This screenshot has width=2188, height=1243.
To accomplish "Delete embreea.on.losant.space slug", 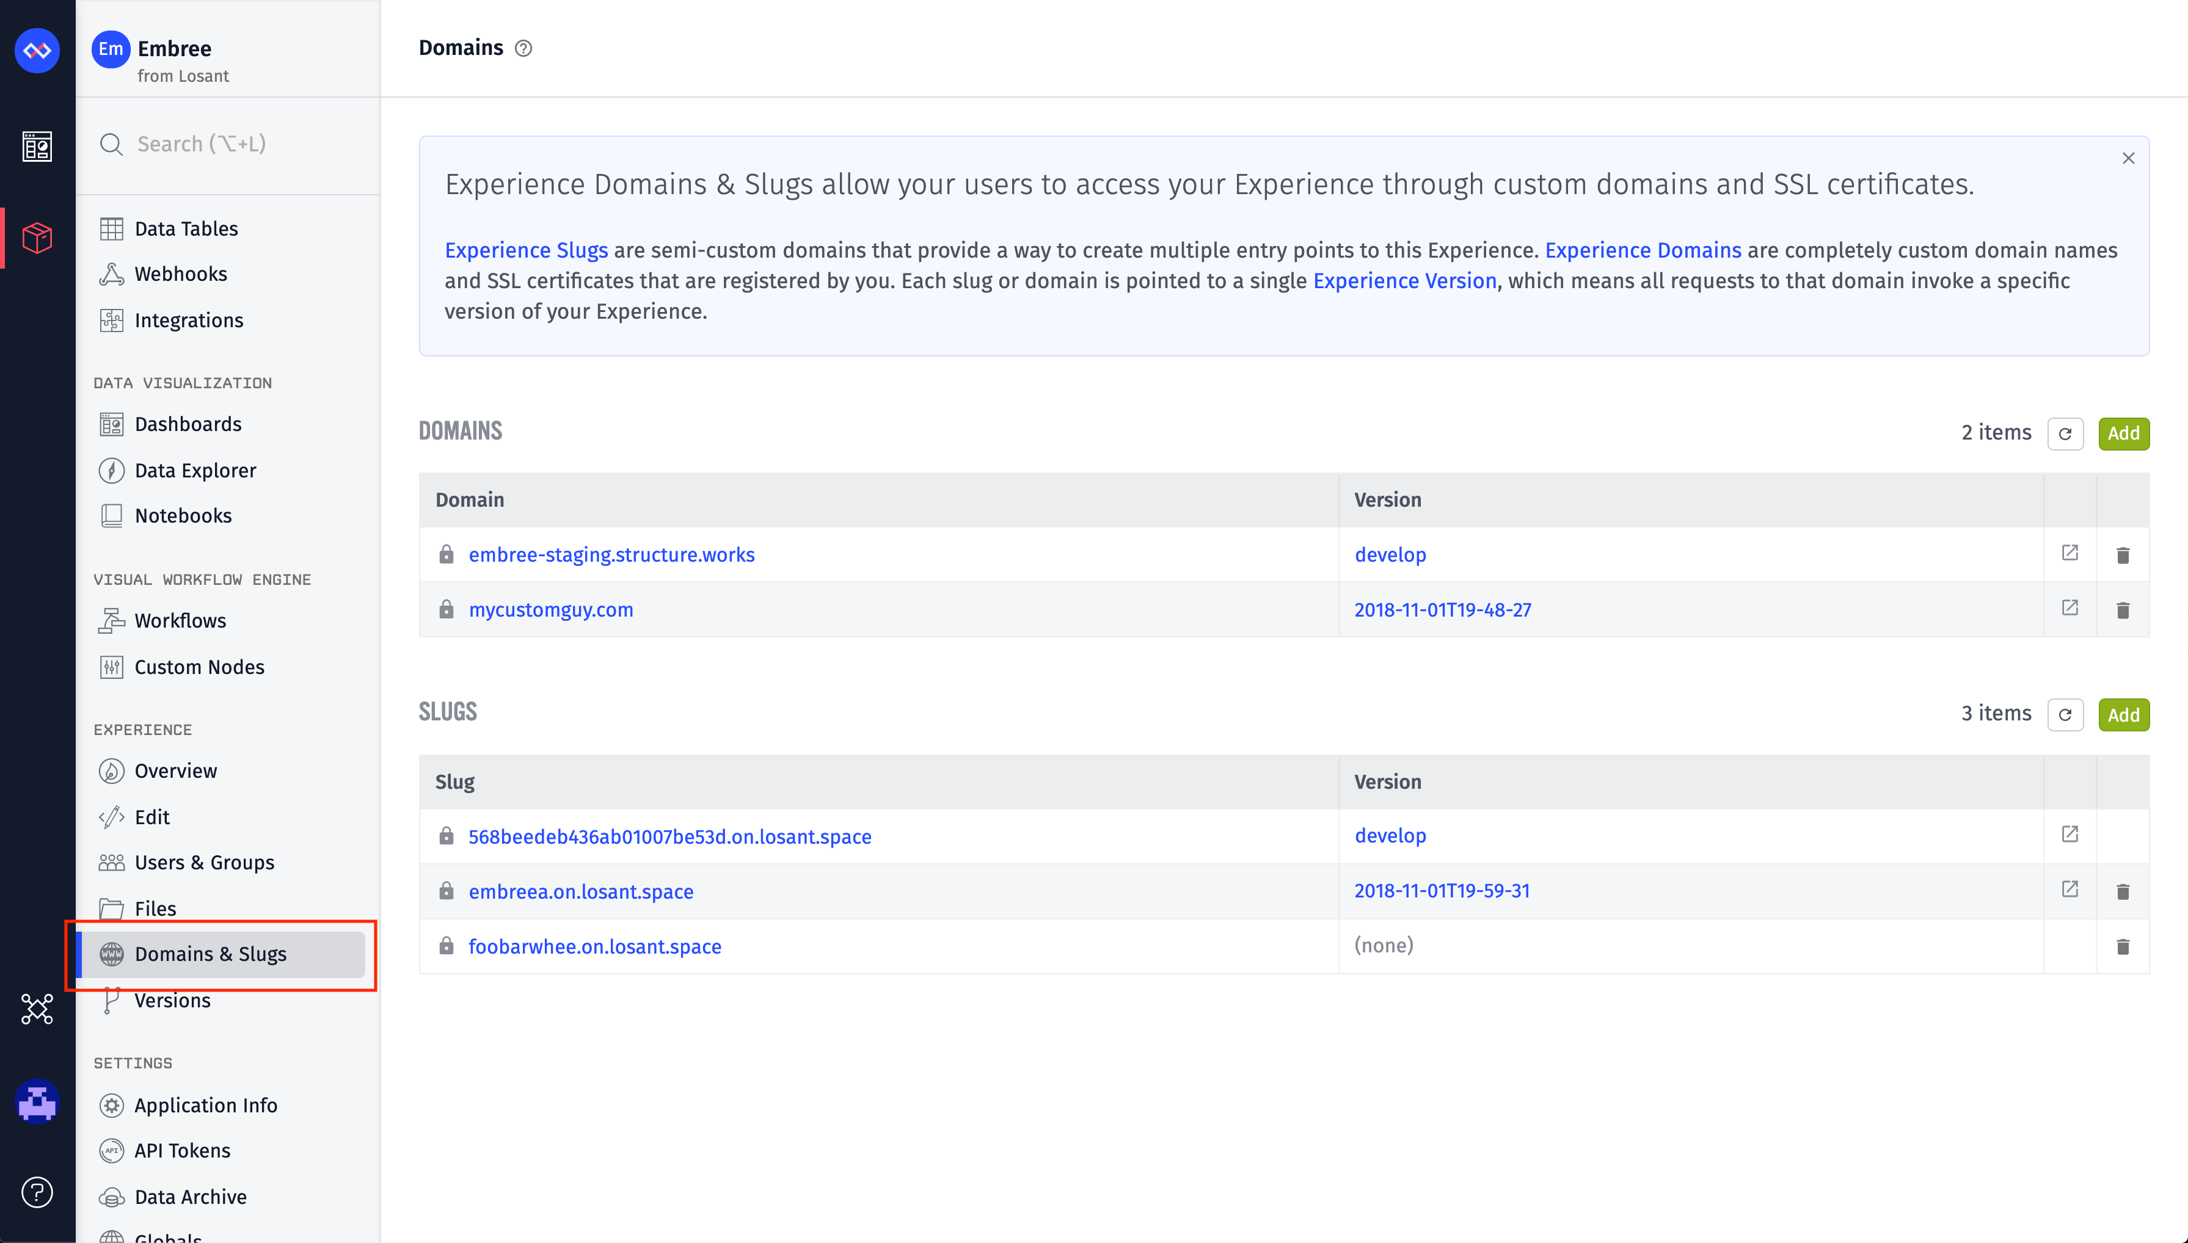I will tap(2123, 891).
